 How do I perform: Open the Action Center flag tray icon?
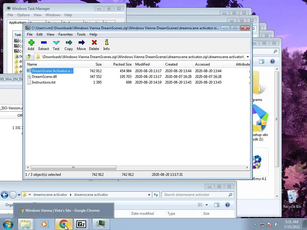270,224
